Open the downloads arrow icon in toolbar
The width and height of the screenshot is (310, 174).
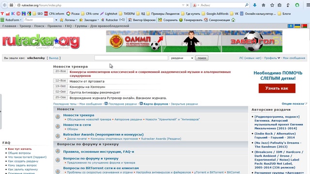(x=255, y=5)
